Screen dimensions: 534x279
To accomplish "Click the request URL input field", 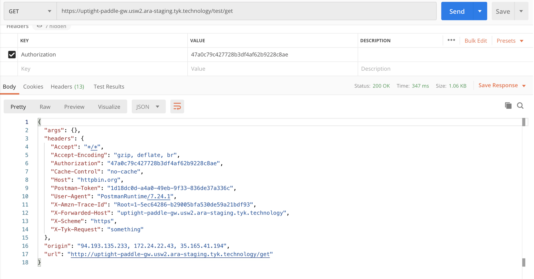I will pyautogui.click(x=246, y=11).
